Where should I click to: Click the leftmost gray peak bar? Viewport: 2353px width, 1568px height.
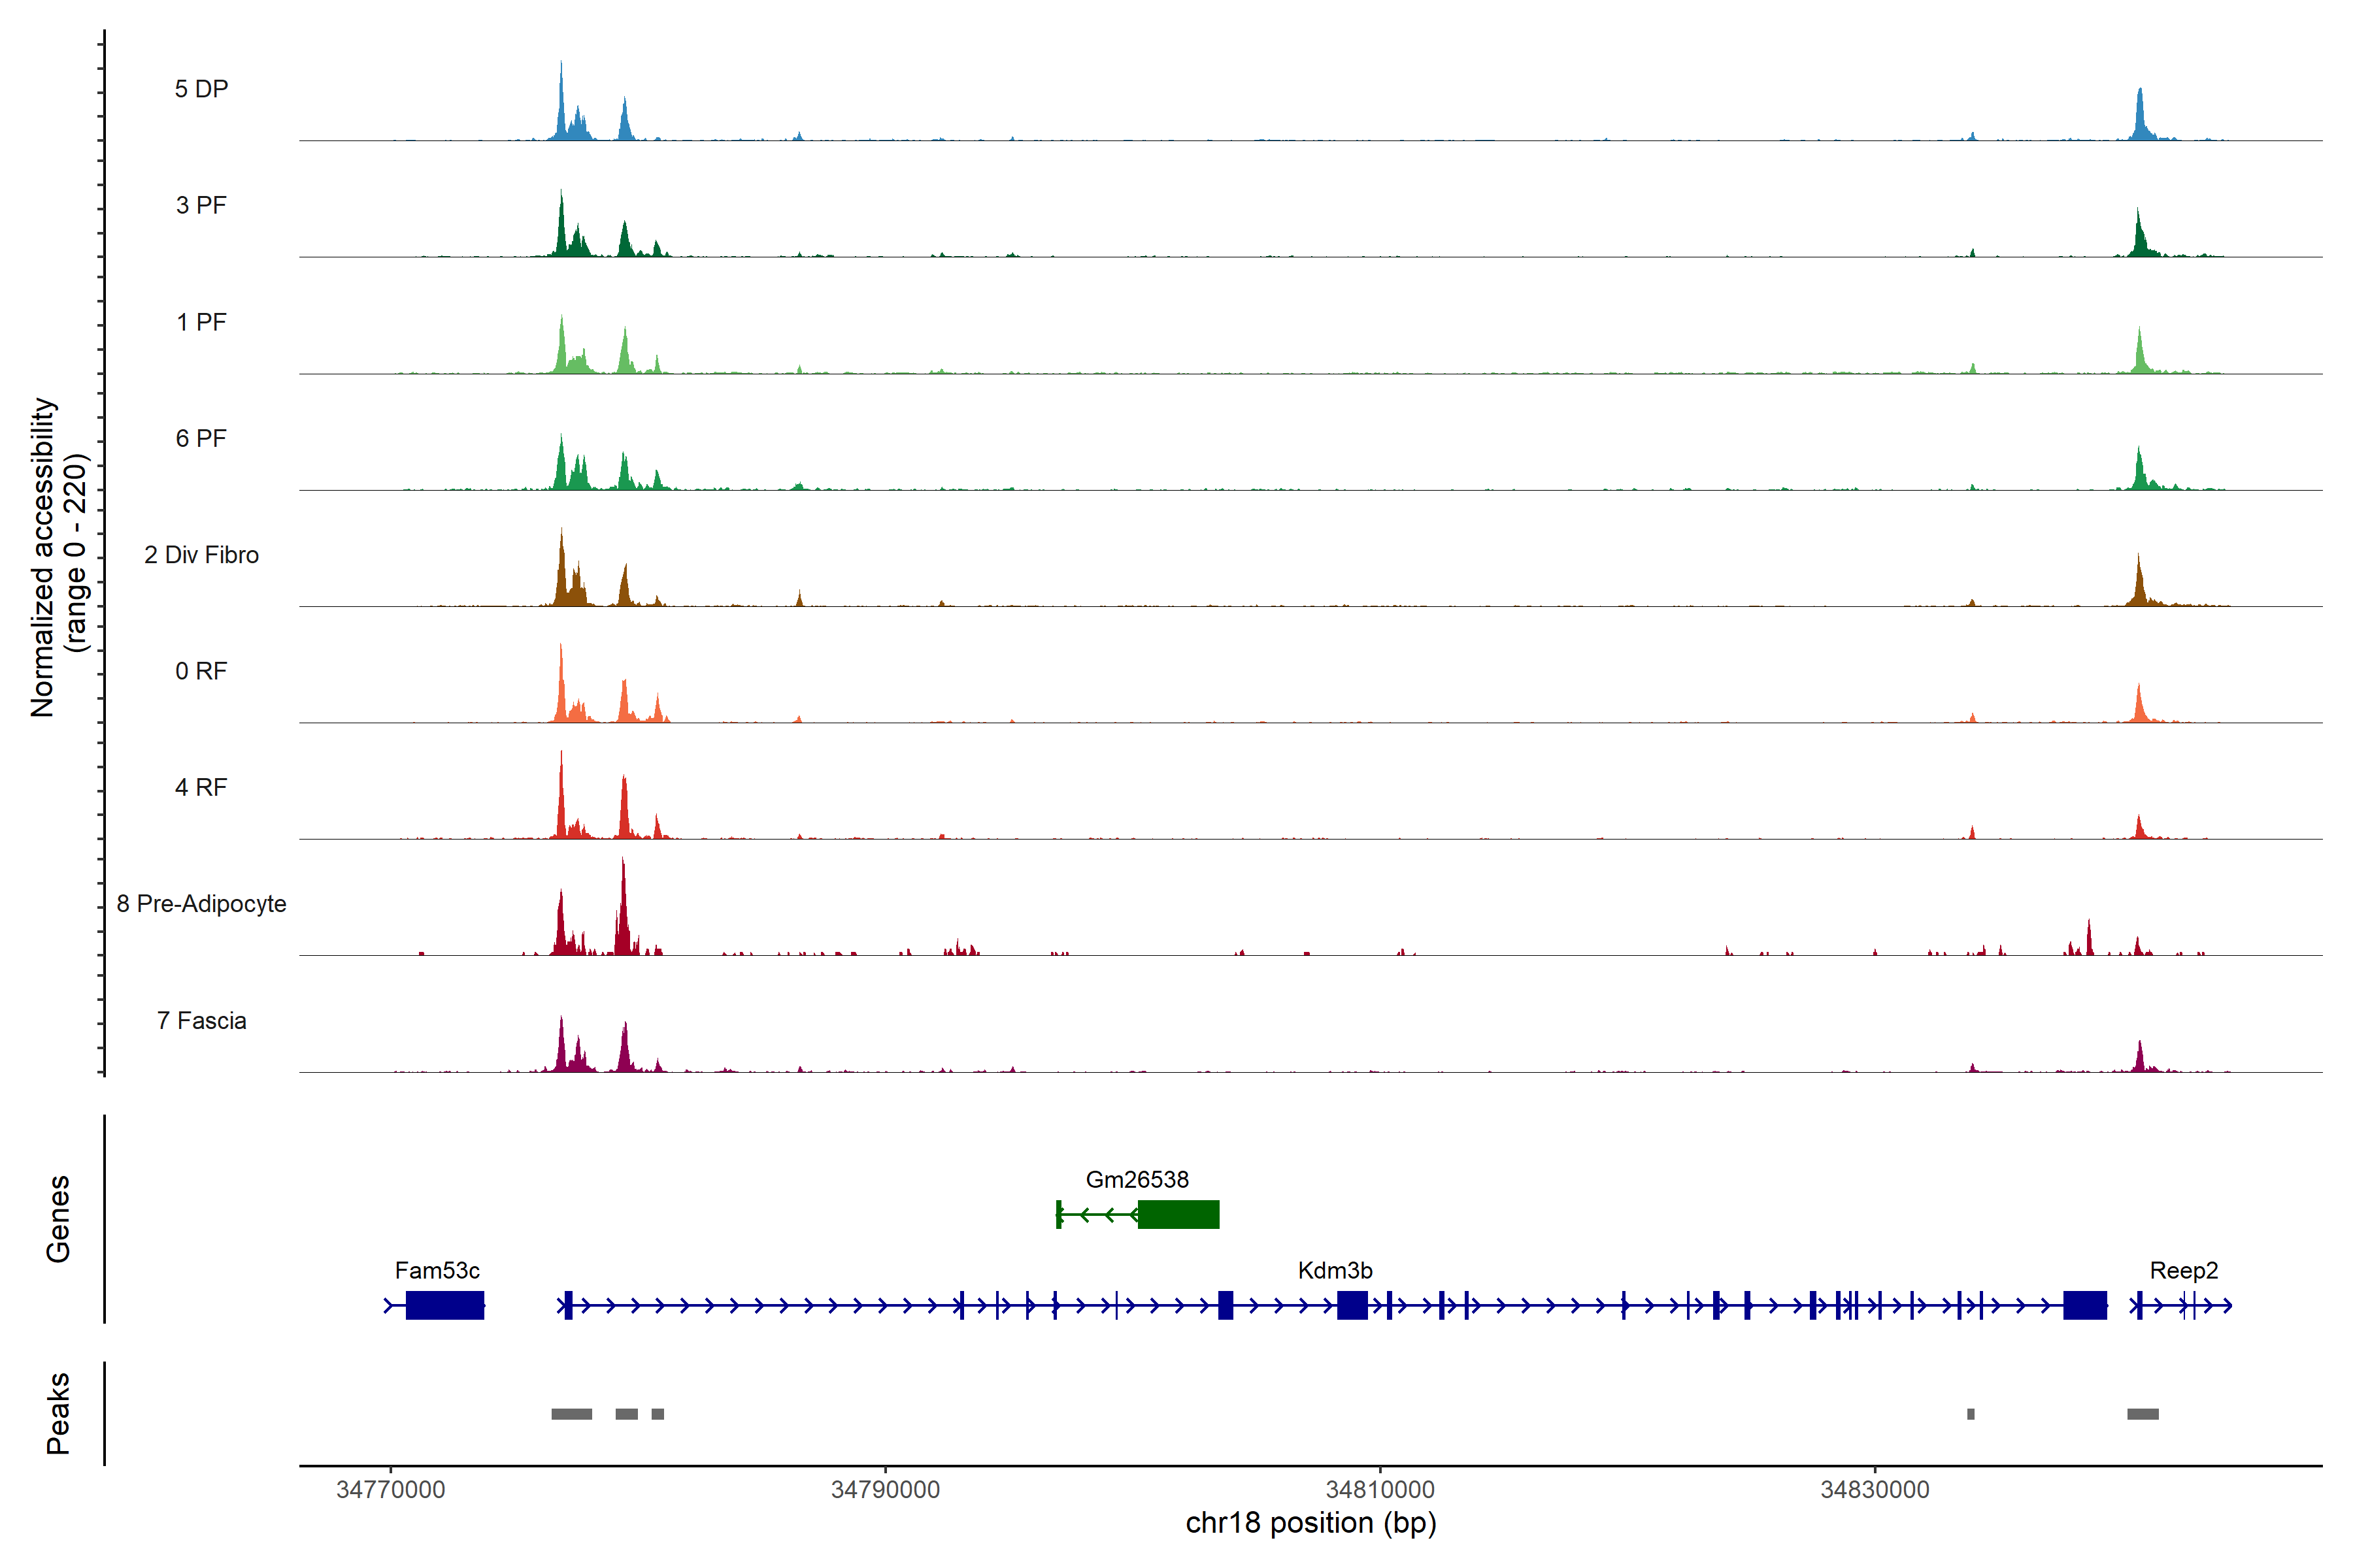click(x=571, y=1414)
